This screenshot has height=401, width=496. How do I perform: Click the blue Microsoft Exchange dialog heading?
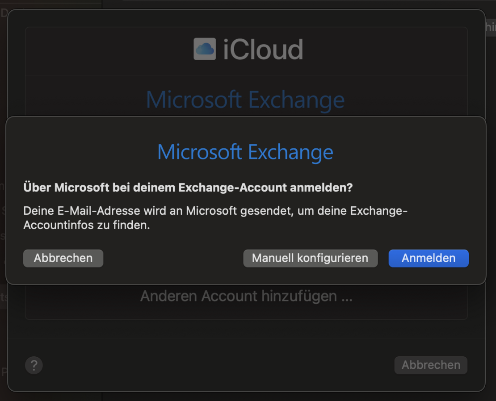245,152
